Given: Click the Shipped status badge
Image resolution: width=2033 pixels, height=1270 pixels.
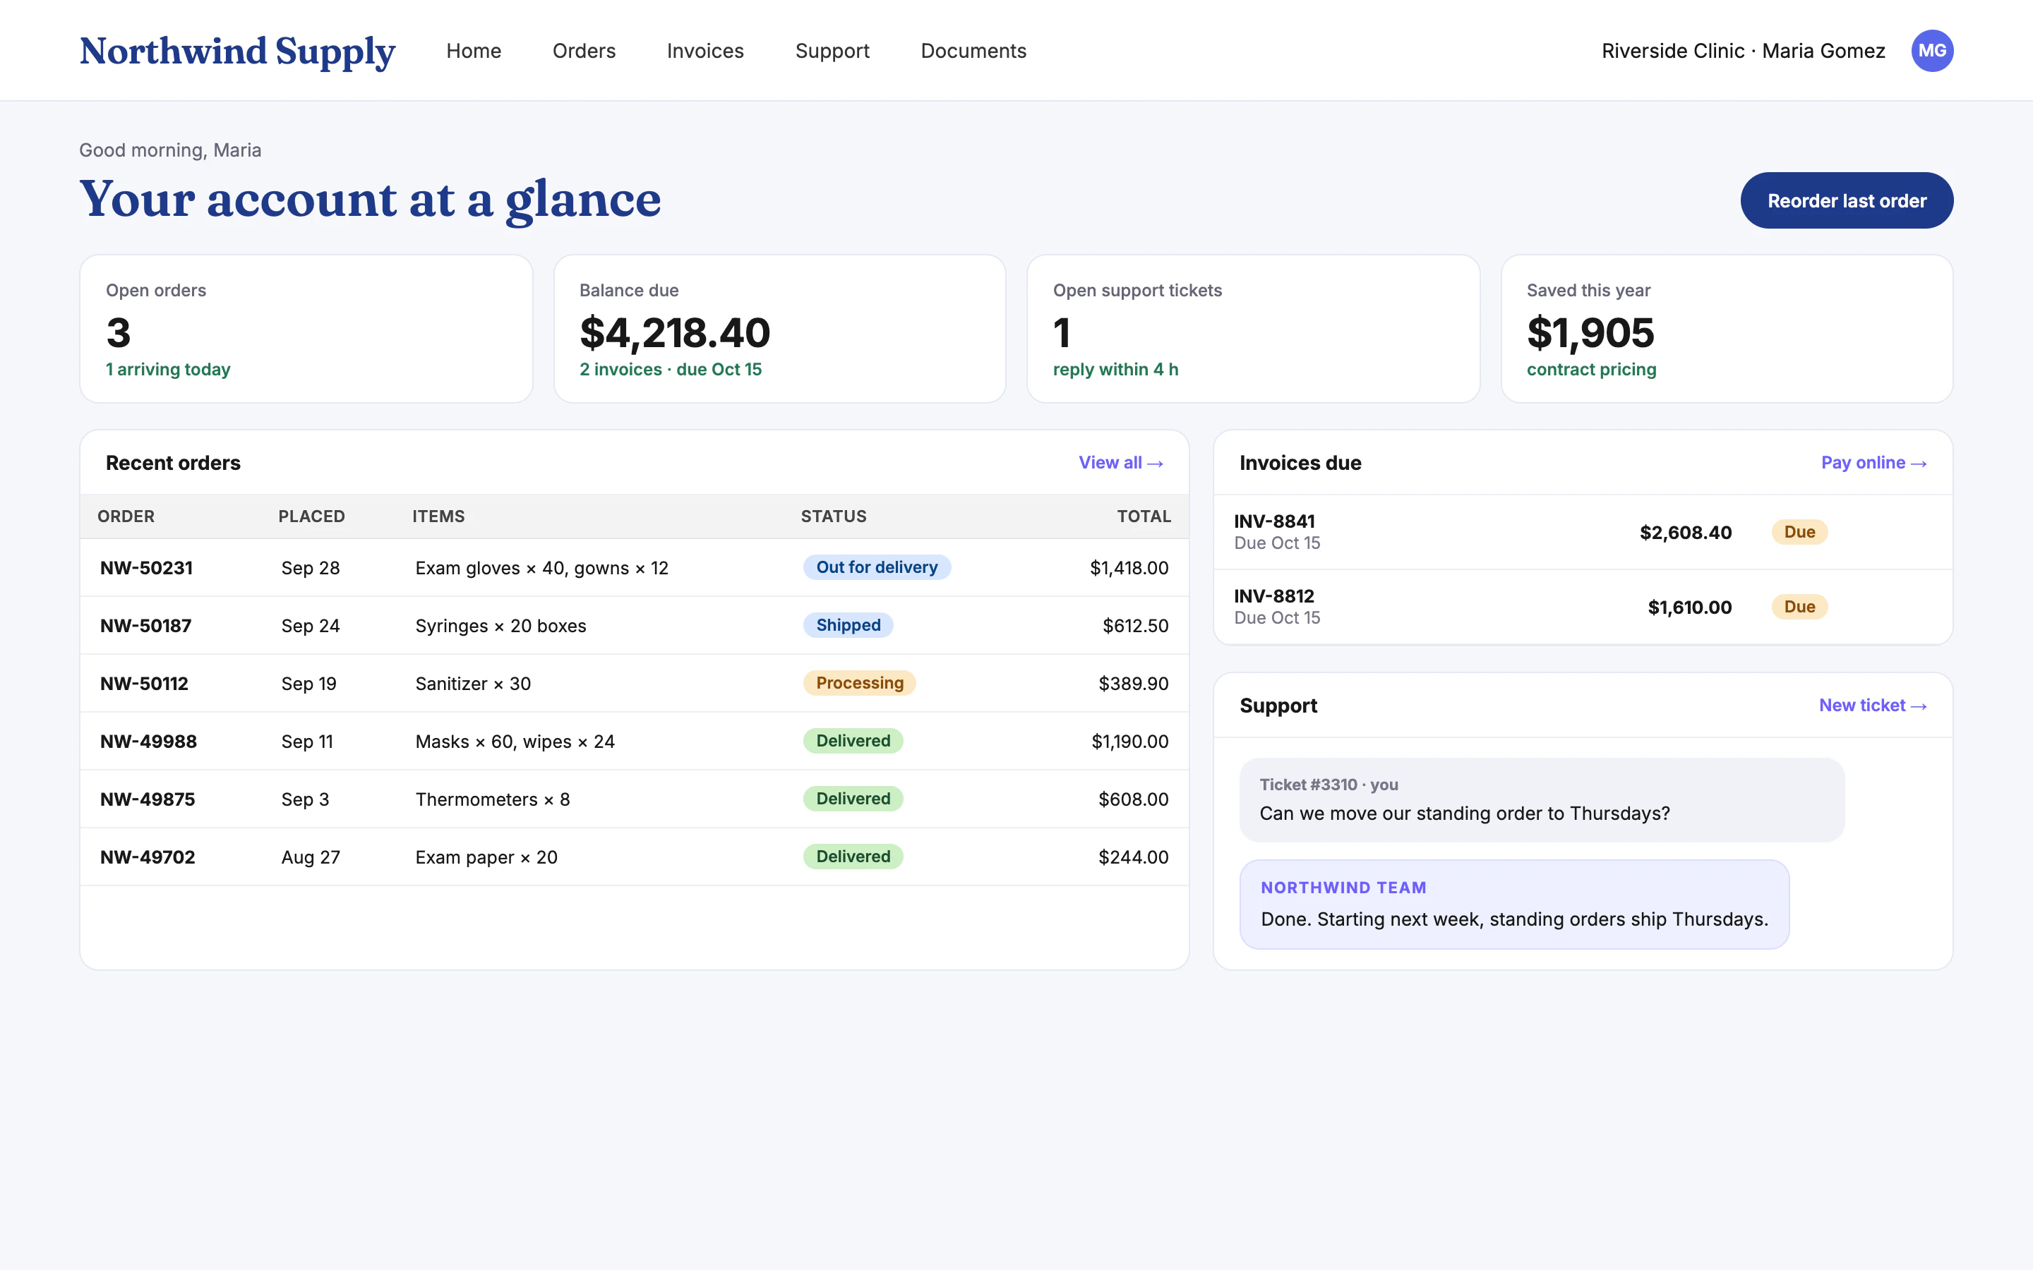Looking at the screenshot, I should pyautogui.click(x=848, y=625).
